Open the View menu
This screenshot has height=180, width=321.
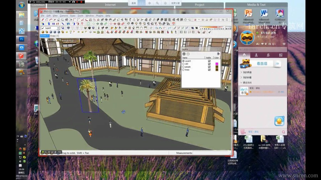click(x=55, y=16)
